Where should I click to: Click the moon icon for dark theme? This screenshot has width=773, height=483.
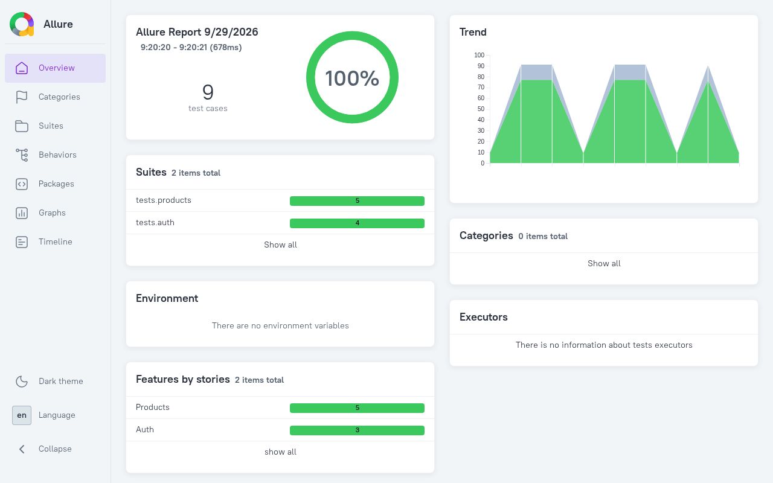tap(22, 382)
